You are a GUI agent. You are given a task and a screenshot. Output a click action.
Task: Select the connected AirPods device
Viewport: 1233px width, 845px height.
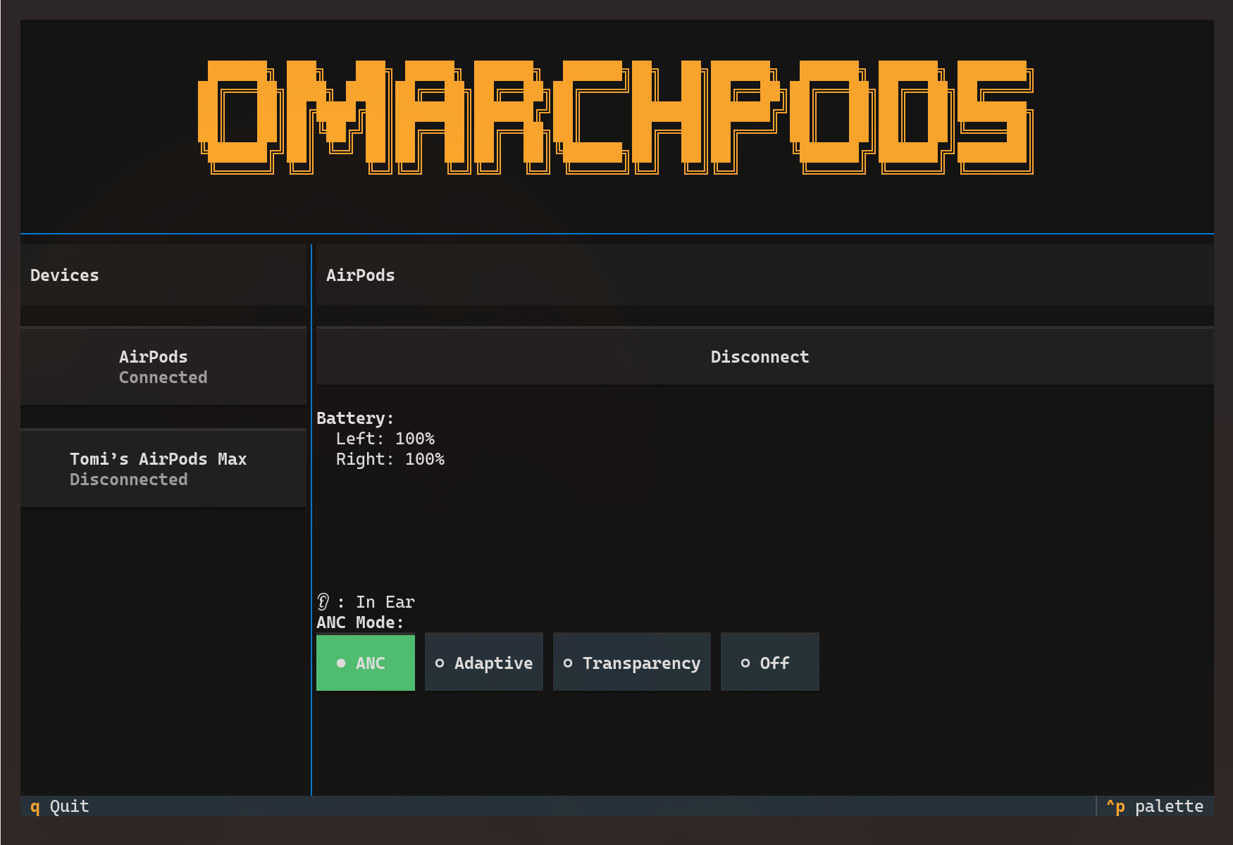163,366
